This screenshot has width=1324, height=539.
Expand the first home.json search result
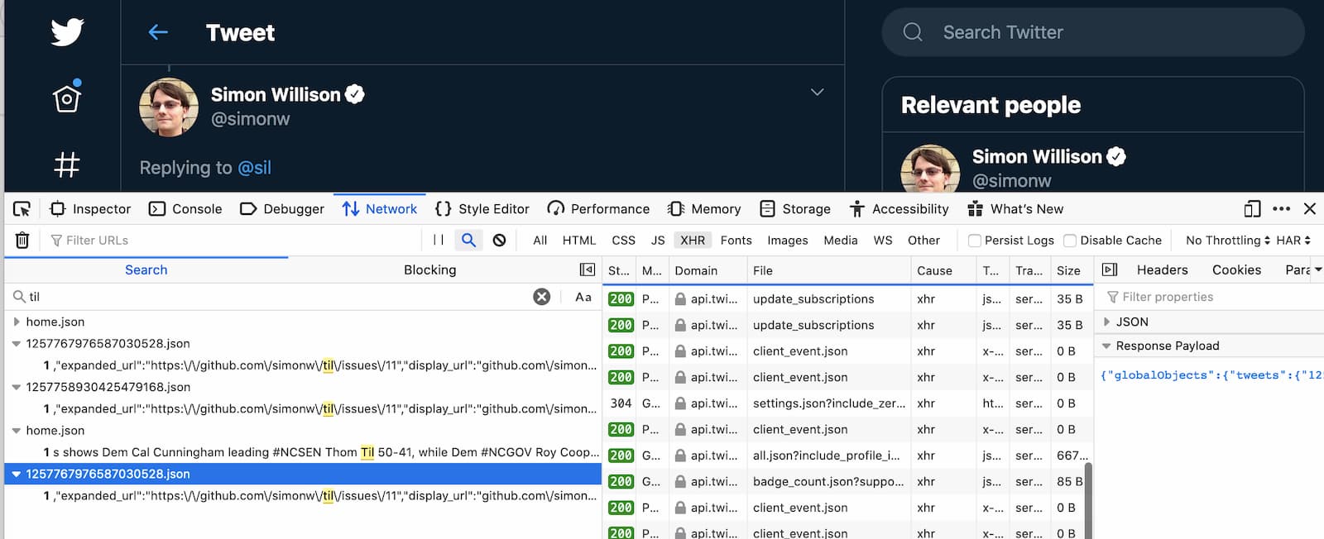click(17, 322)
